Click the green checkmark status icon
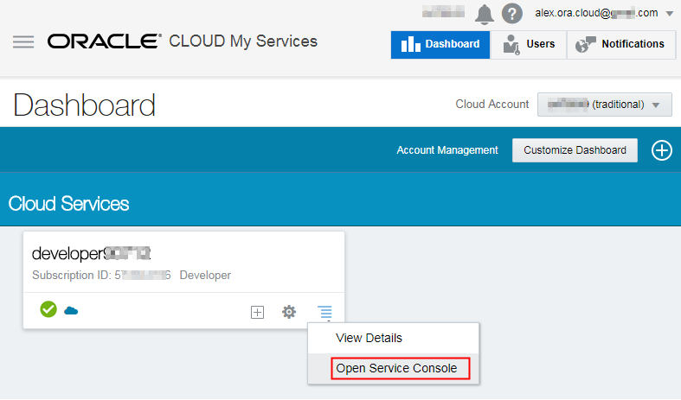This screenshot has width=681, height=400. tap(48, 309)
